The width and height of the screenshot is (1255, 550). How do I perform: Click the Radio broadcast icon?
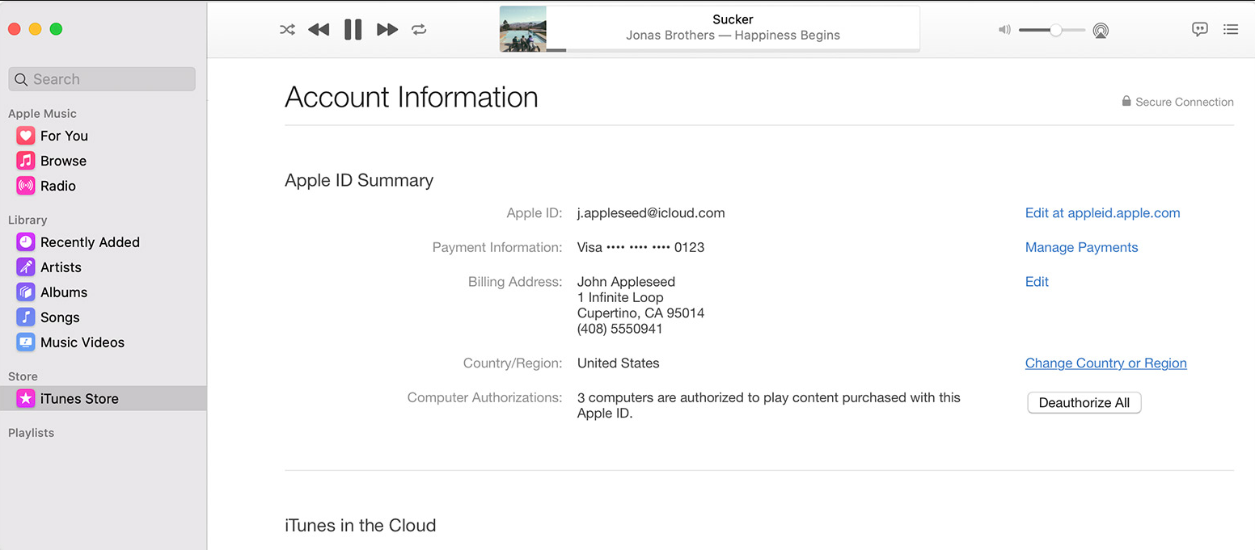(26, 186)
